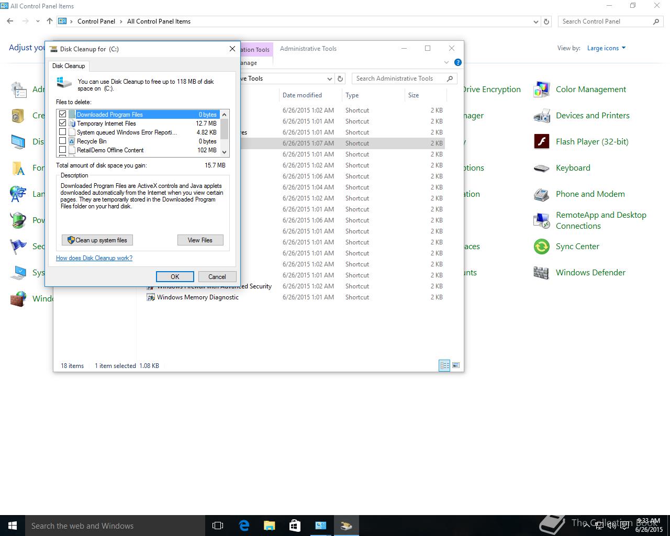
Task: Open the Store from the taskbar
Action: click(295, 526)
